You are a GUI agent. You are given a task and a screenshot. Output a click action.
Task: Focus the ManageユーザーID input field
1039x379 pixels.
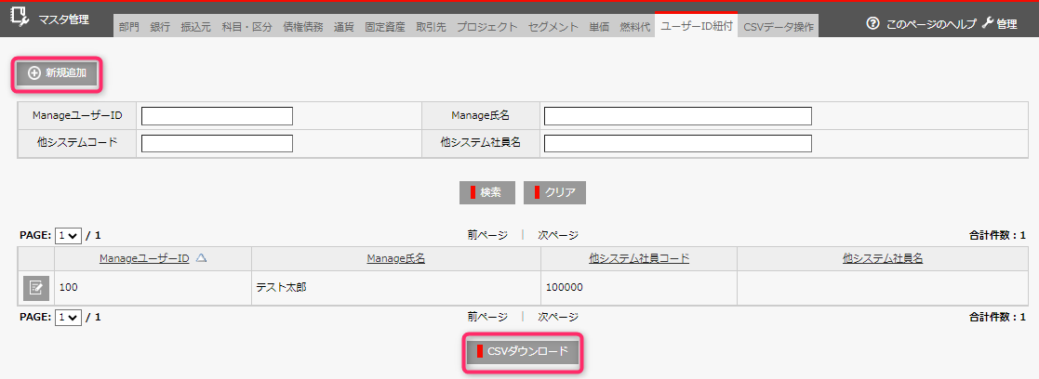(217, 116)
